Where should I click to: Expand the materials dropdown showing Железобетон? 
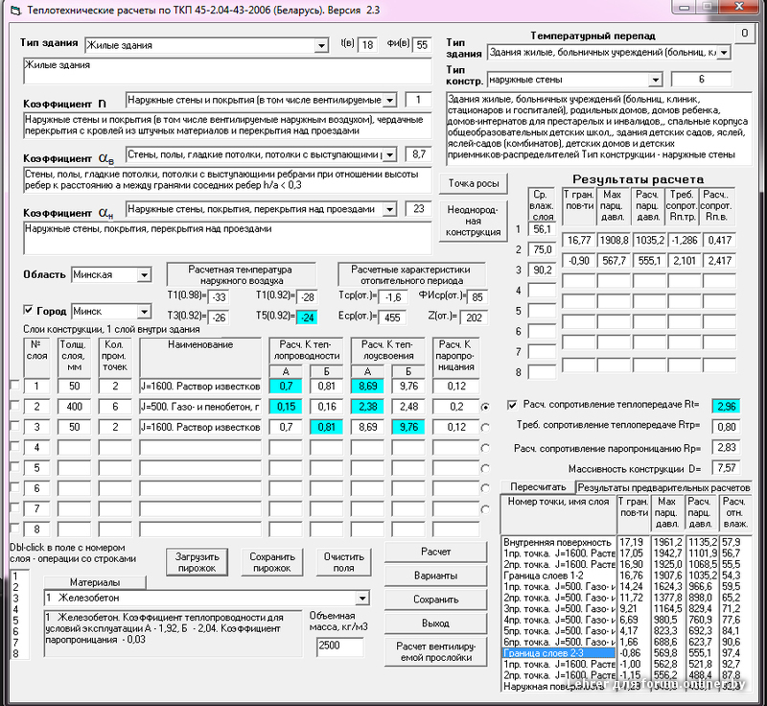click(x=360, y=599)
